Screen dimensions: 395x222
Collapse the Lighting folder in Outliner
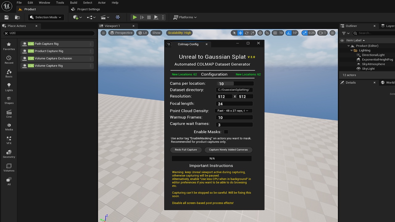(351, 50)
